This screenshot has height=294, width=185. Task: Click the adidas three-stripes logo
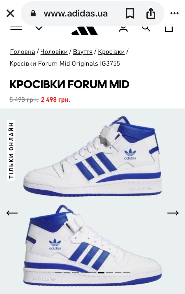pyautogui.click(x=85, y=31)
